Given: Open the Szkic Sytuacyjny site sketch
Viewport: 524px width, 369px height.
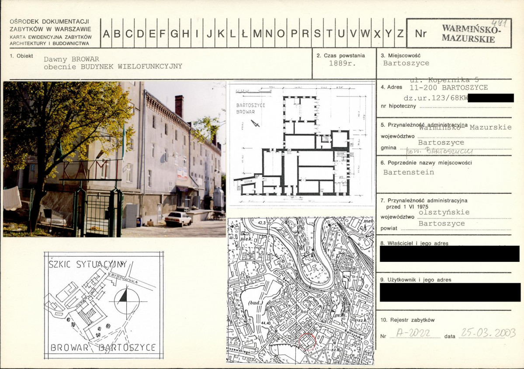Looking at the screenshot, I should pos(104,305).
